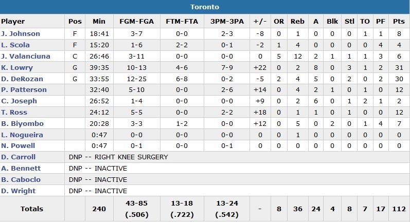
Task: Click the +/- column header
Action: (x=260, y=22)
